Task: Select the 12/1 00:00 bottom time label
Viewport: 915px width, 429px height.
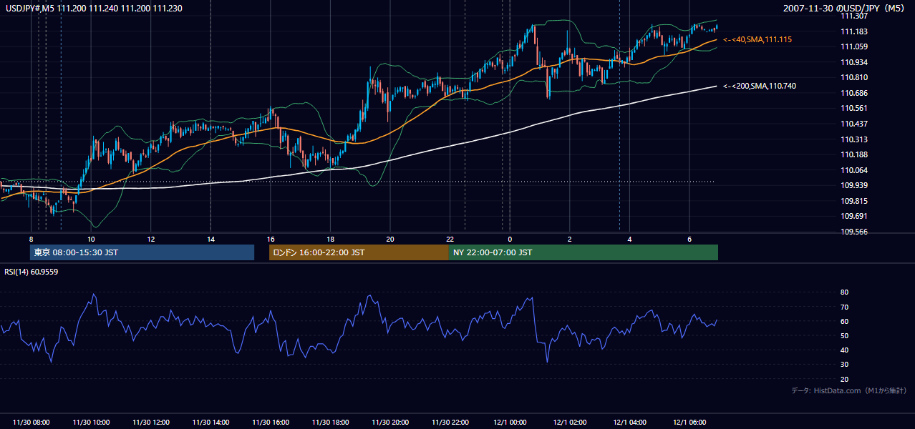Action: click(510, 423)
